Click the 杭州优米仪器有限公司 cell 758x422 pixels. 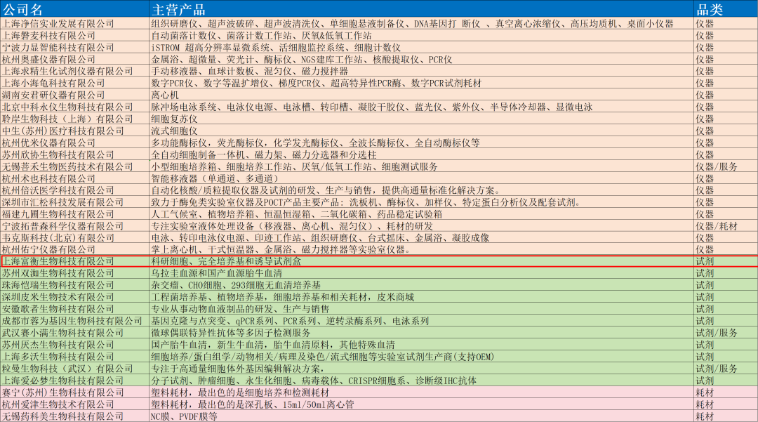(74, 143)
